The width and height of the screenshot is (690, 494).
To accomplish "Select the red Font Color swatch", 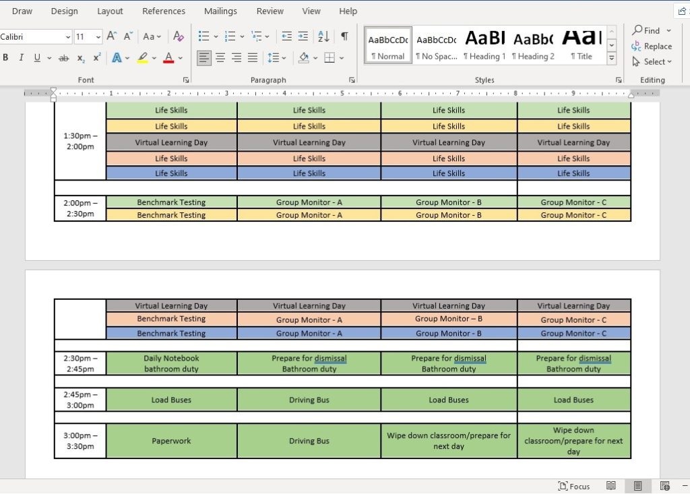I will tap(168, 58).
